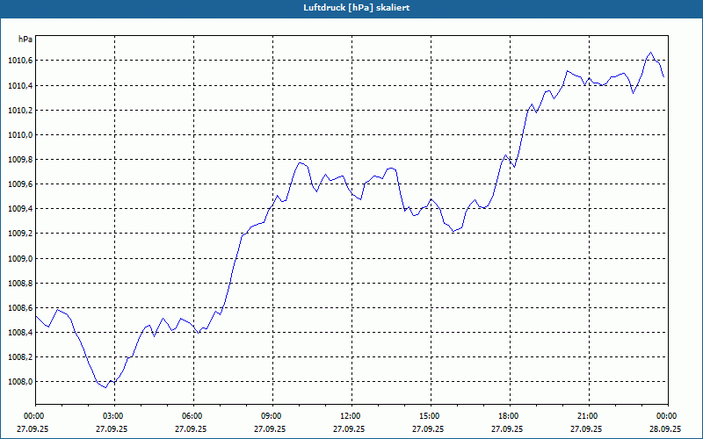Click the chart title 'Luftdruck [hPa] skaliert'
This screenshot has width=703, height=439.
click(357, 8)
